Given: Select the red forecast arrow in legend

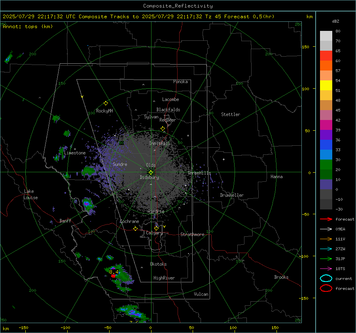Looking at the screenshot, I should [x=326, y=219].
